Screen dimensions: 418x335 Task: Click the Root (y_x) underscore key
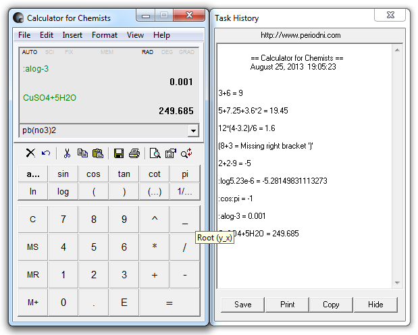[185, 219]
